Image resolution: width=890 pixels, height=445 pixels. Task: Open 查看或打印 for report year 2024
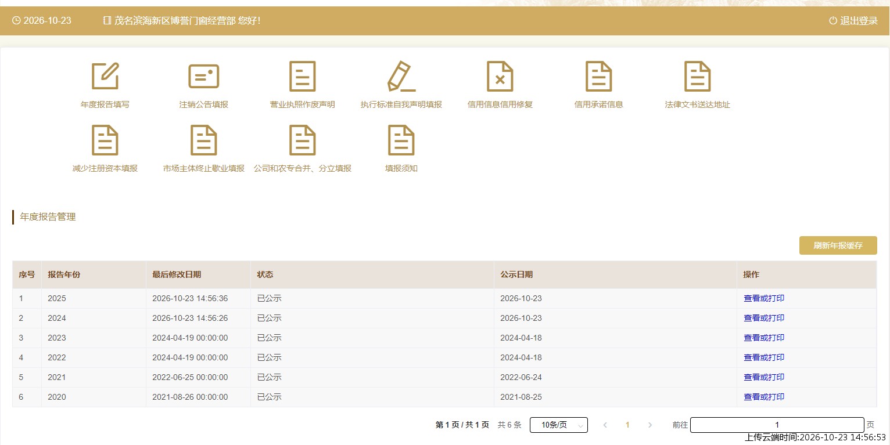[764, 318]
